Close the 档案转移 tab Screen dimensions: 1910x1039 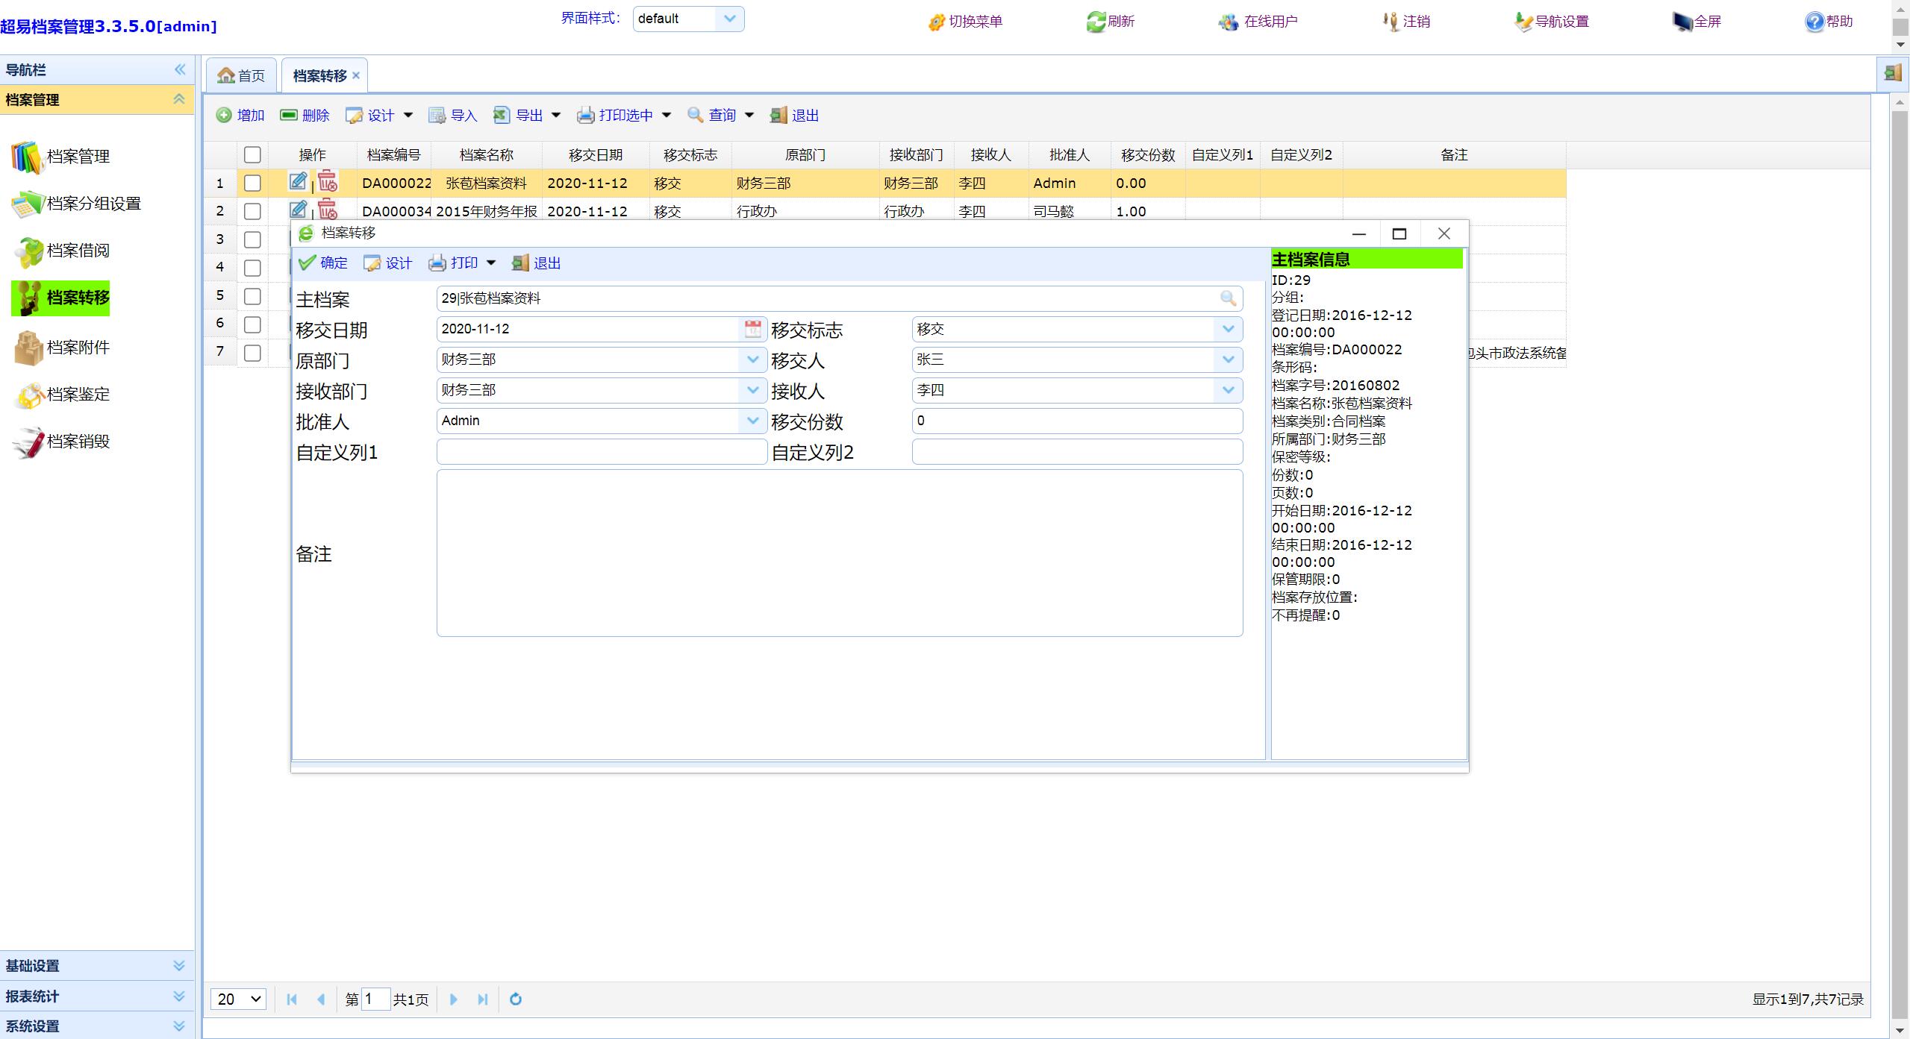pyautogui.click(x=356, y=75)
